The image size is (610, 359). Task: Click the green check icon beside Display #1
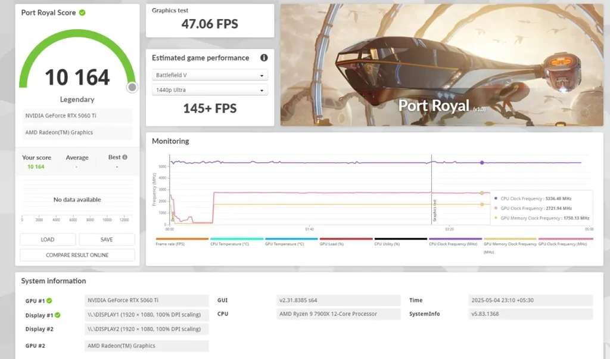(58, 315)
